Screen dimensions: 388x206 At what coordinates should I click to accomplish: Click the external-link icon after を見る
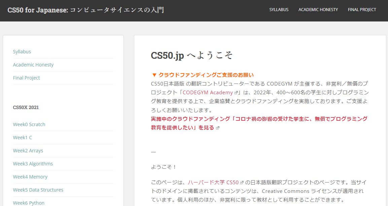click(217, 128)
